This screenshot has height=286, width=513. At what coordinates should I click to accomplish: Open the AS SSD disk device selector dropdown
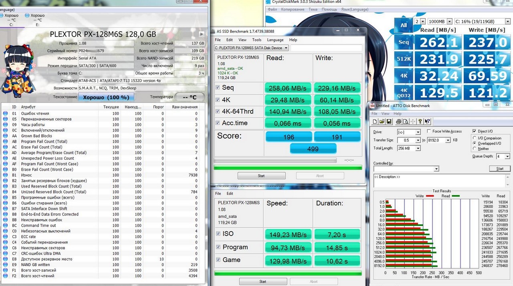click(251, 48)
